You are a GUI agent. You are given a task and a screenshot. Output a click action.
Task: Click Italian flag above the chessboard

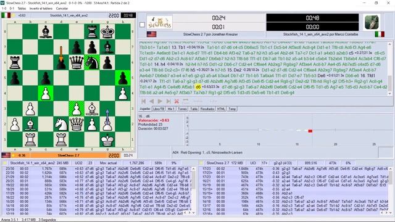pos(6,15)
